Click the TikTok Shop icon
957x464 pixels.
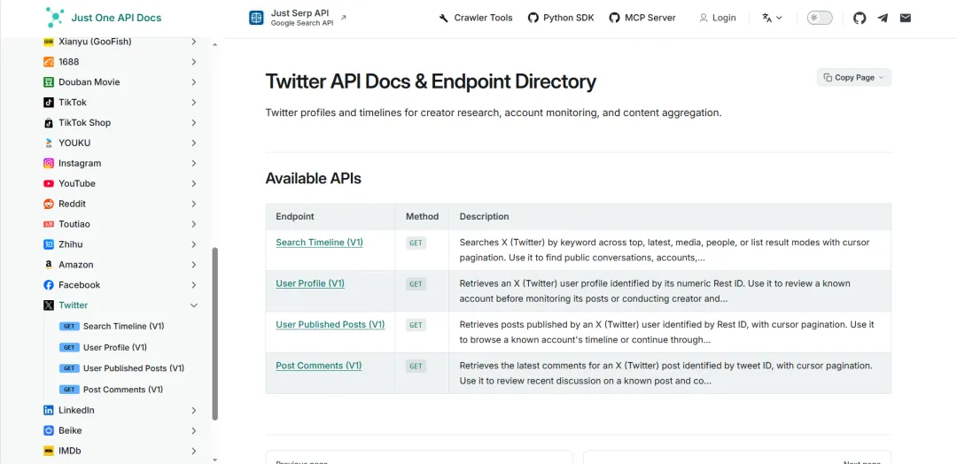(x=49, y=122)
